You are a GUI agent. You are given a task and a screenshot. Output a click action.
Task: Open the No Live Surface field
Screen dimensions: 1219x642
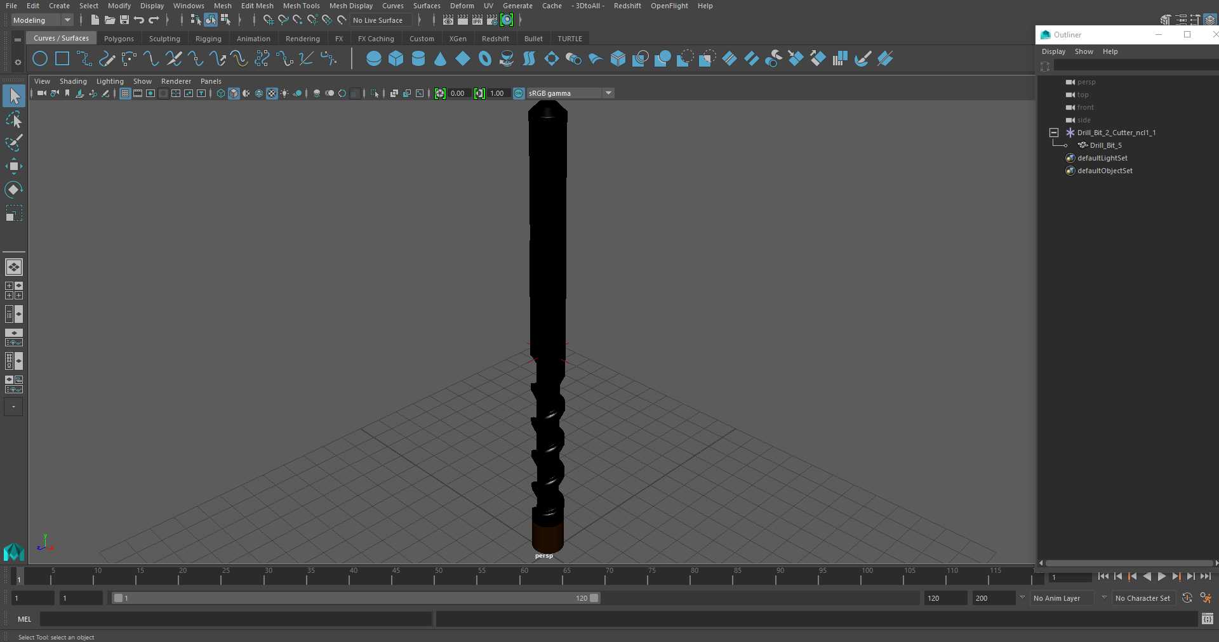383,20
